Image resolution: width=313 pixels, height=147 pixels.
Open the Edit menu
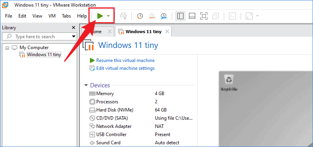click(22, 16)
